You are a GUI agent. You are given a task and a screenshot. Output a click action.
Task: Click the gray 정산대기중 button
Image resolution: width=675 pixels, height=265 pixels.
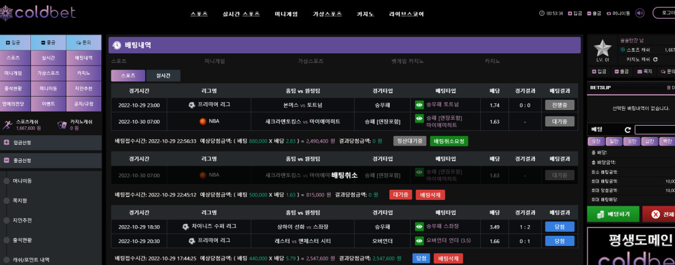409,141
